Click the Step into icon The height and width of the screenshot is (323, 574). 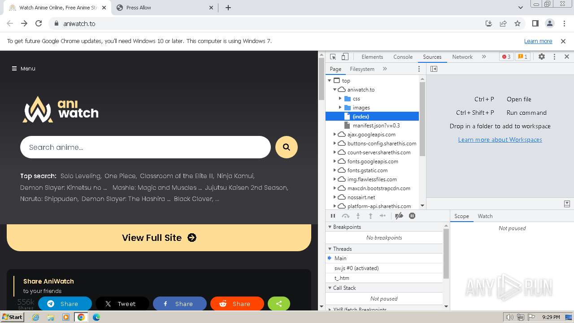358,216
